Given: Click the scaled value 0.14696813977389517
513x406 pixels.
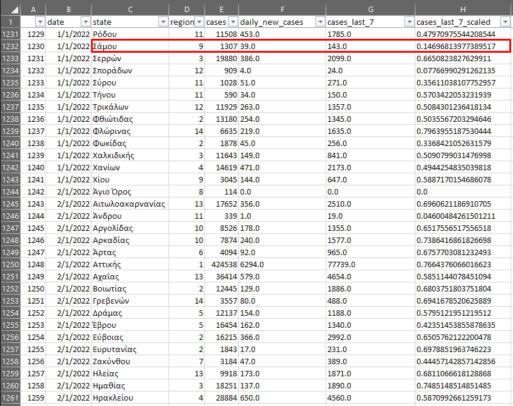Looking at the screenshot, I should 463,47.
